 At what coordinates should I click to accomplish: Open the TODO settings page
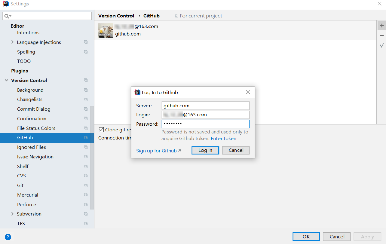point(24,61)
